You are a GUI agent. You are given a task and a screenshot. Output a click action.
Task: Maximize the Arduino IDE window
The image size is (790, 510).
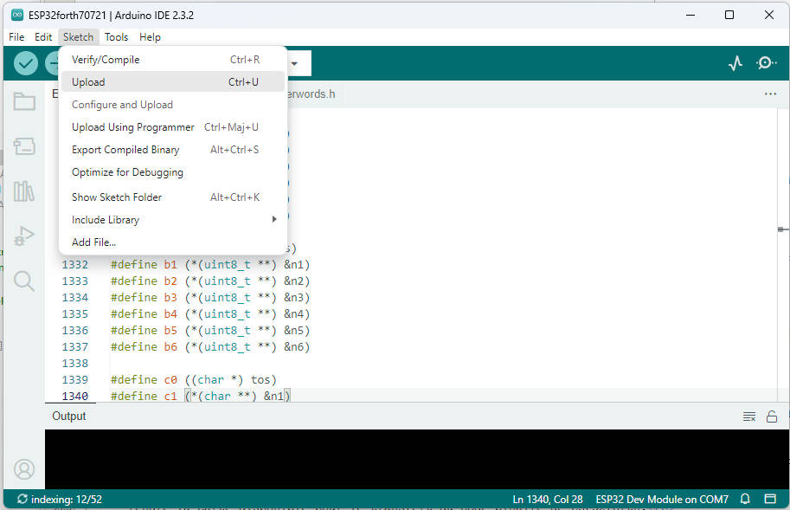tap(729, 15)
